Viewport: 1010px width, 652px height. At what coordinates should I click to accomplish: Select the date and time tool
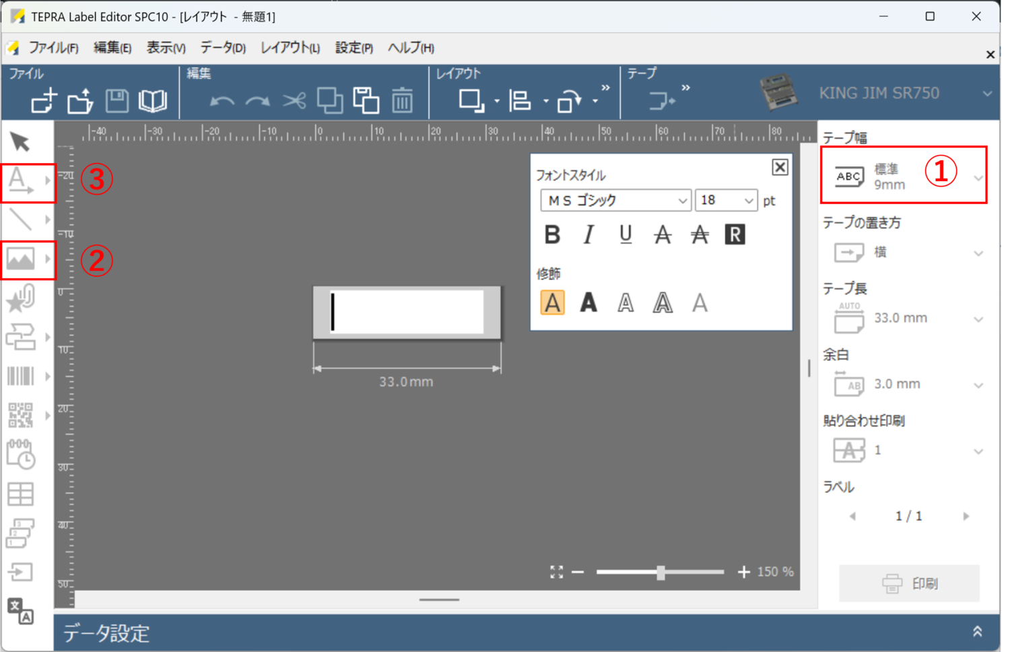[x=20, y=454]
